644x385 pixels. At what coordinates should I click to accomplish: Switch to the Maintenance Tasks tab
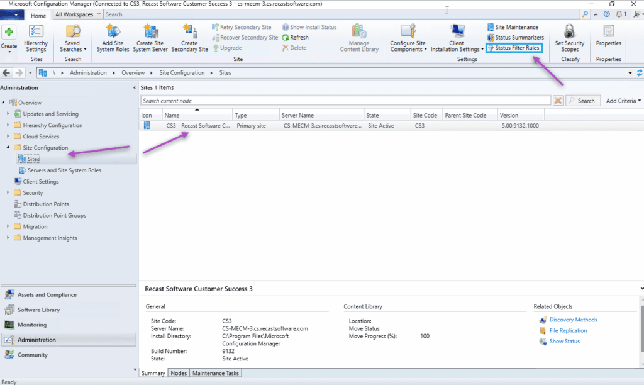coord(215,373)
